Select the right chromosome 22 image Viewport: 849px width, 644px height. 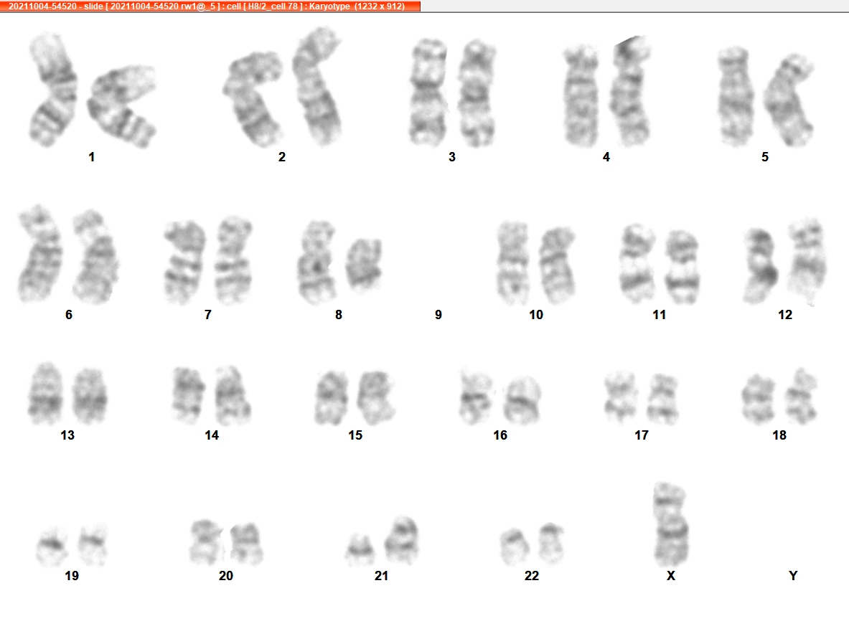pyautogui.click(x=550, y=543)
